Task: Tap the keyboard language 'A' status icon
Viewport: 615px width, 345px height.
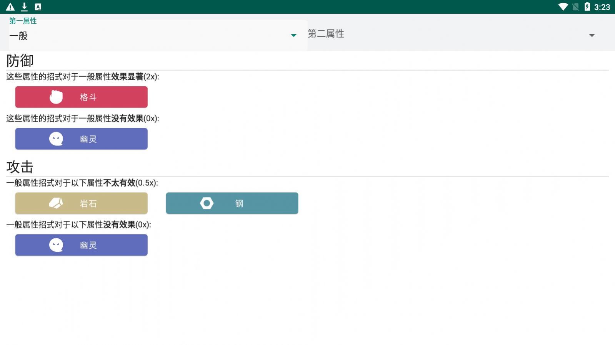Action: [x=38, y=7]
